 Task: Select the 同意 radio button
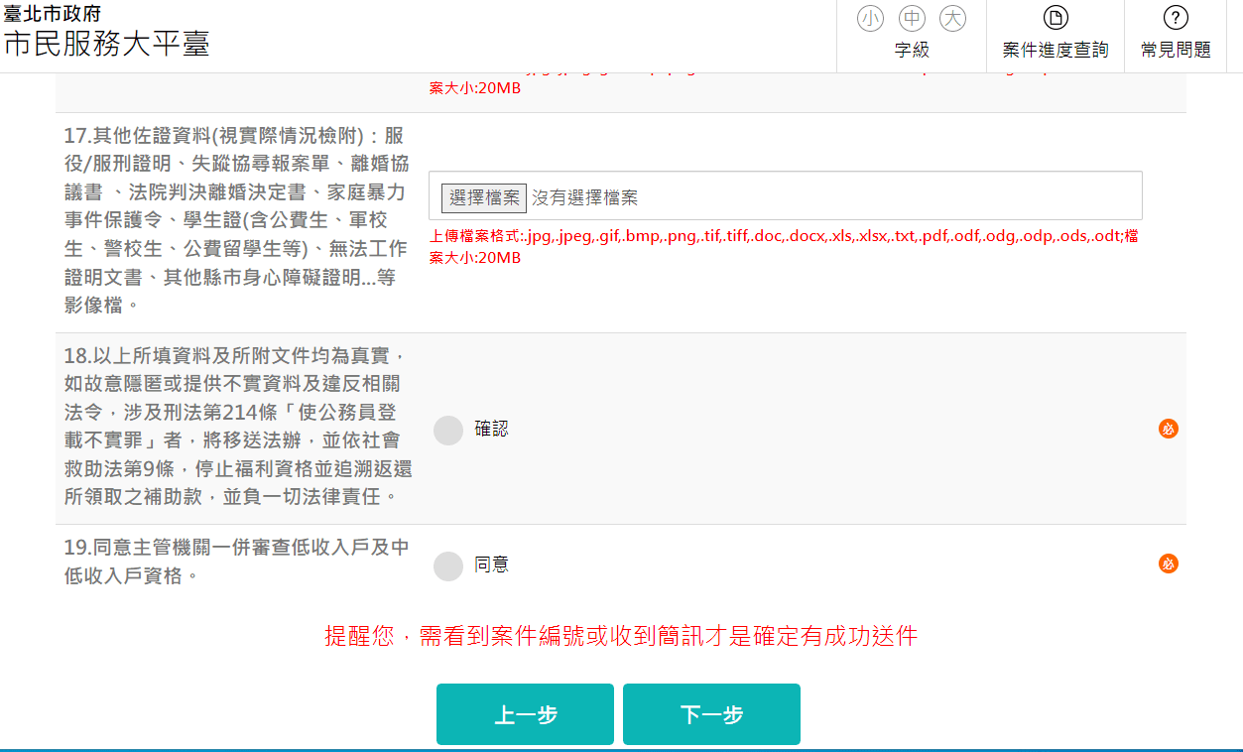point(448,565)
